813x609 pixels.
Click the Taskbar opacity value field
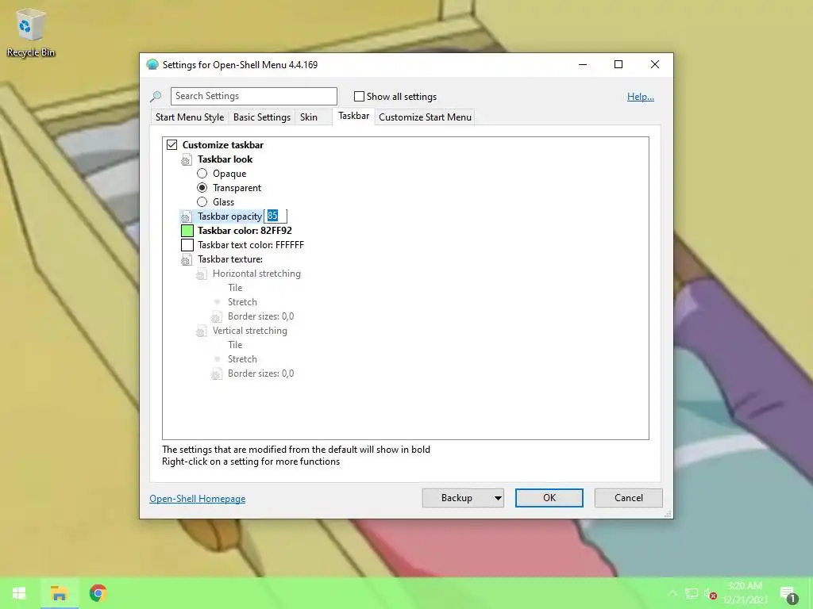tap(275, 216)
